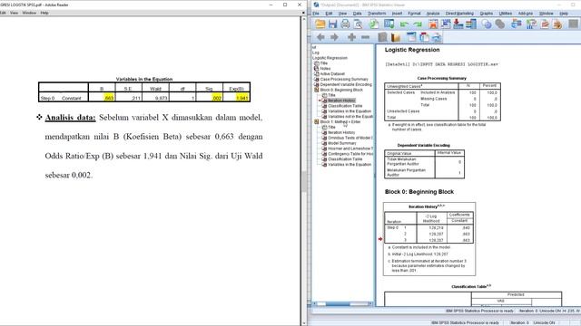
Task: Open the Analyze menu in SPSS Viewer
Action: (x=433, y=14)
